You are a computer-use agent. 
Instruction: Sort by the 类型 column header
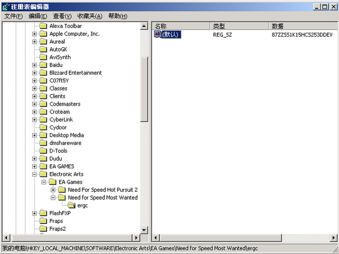click(x=239, y=26)
